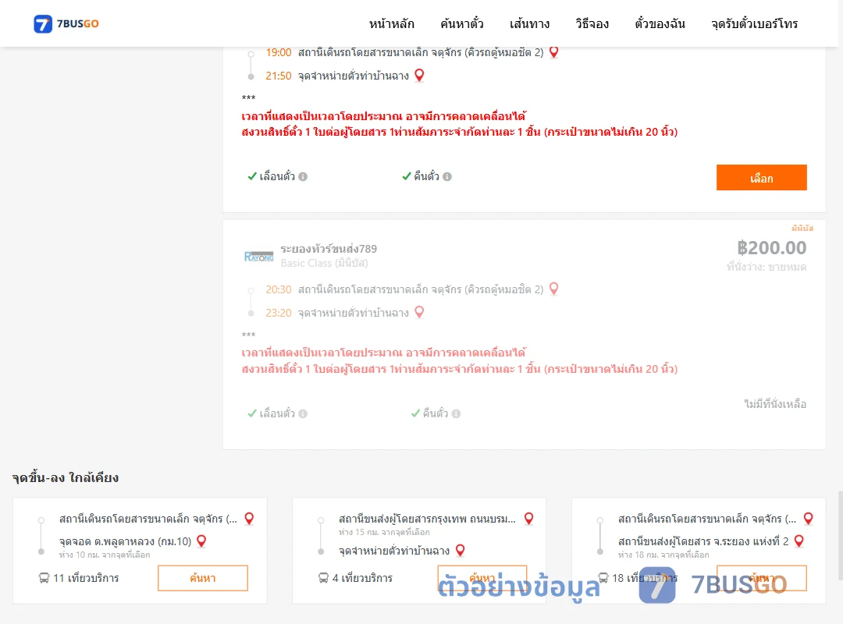Screen dimensions: 843x624
Task: Click the 21:50 arrival time
Action: click(x=279, y=76)
